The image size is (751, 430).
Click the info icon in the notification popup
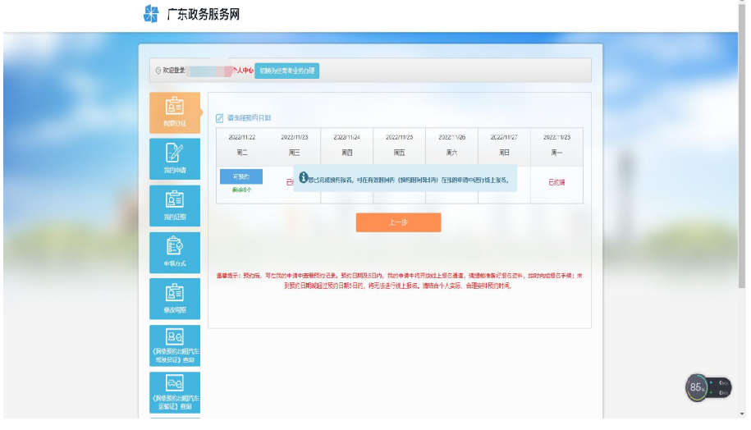[303, 177]
